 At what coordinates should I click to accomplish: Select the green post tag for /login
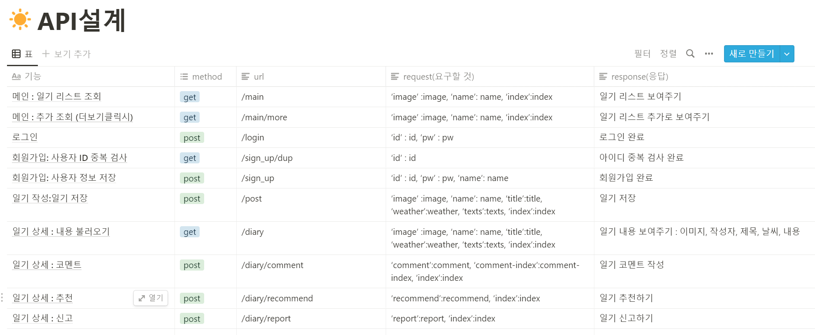(192, 138)
